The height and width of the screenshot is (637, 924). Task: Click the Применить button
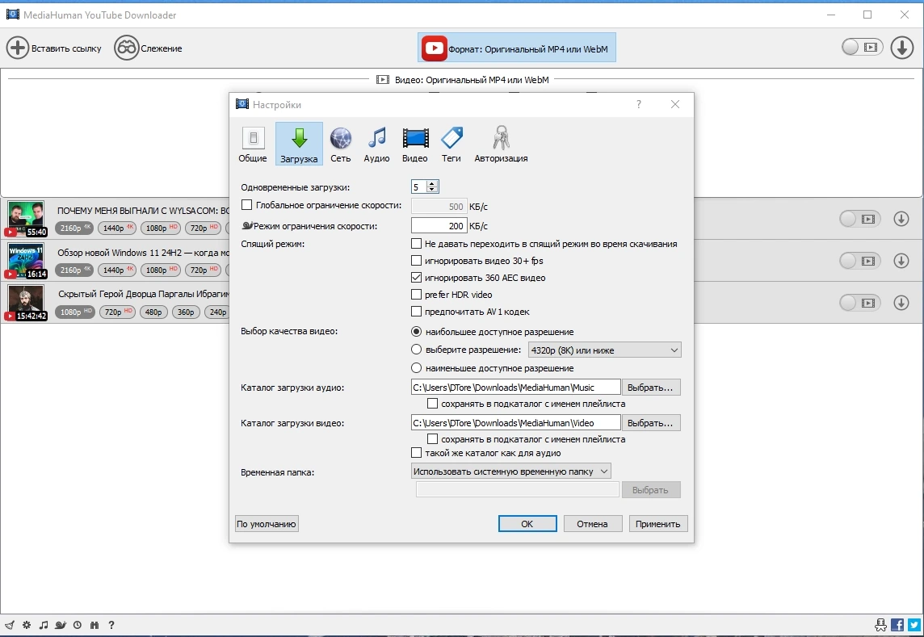pyautogui.click(x=657, y=524)
